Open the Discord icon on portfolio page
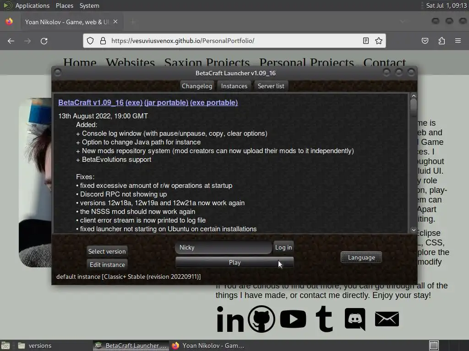The image size is (469, 351). pos(355,319)
